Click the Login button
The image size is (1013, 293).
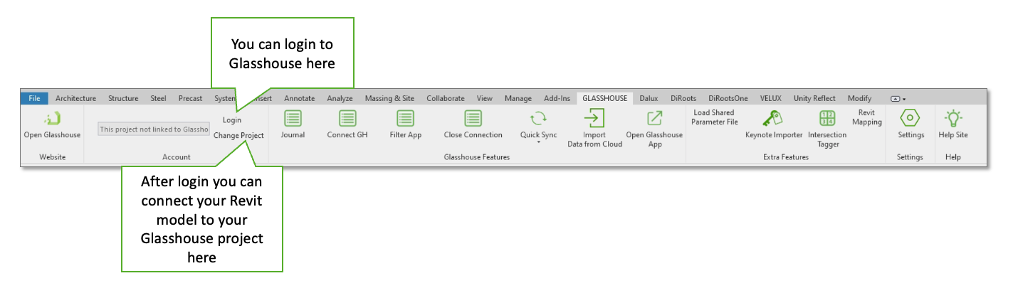(x=231, y=120)
